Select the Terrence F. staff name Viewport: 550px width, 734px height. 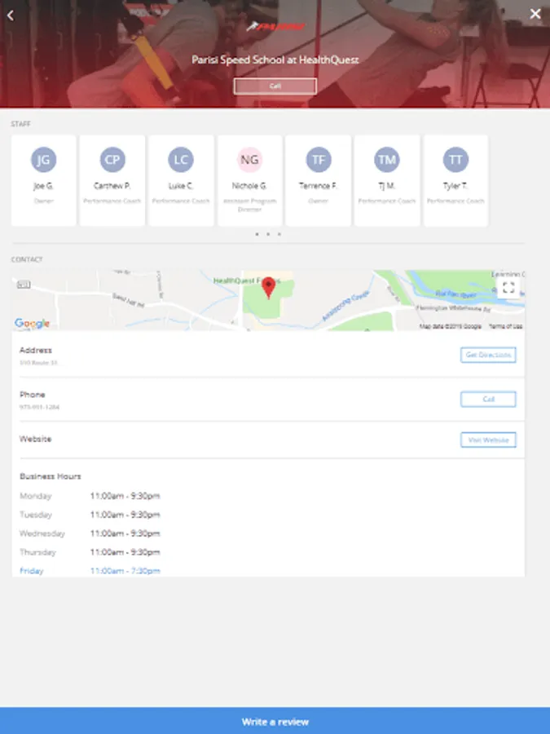click(x=319, y=186)
